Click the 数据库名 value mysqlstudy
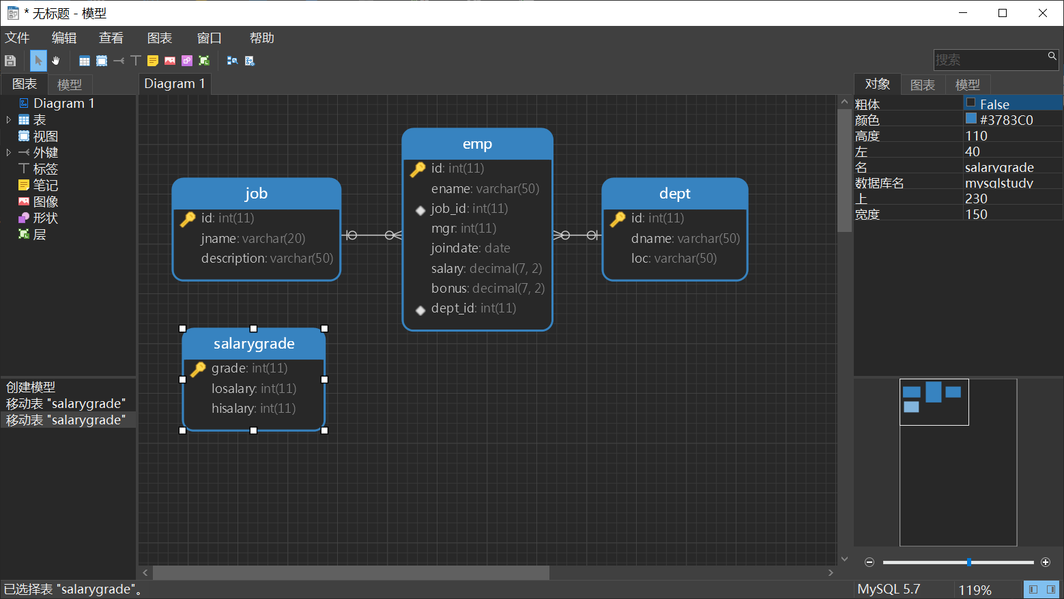The width and height of the screenshot is (1064, 599). pyautogui.click(x=1013, y=183)
